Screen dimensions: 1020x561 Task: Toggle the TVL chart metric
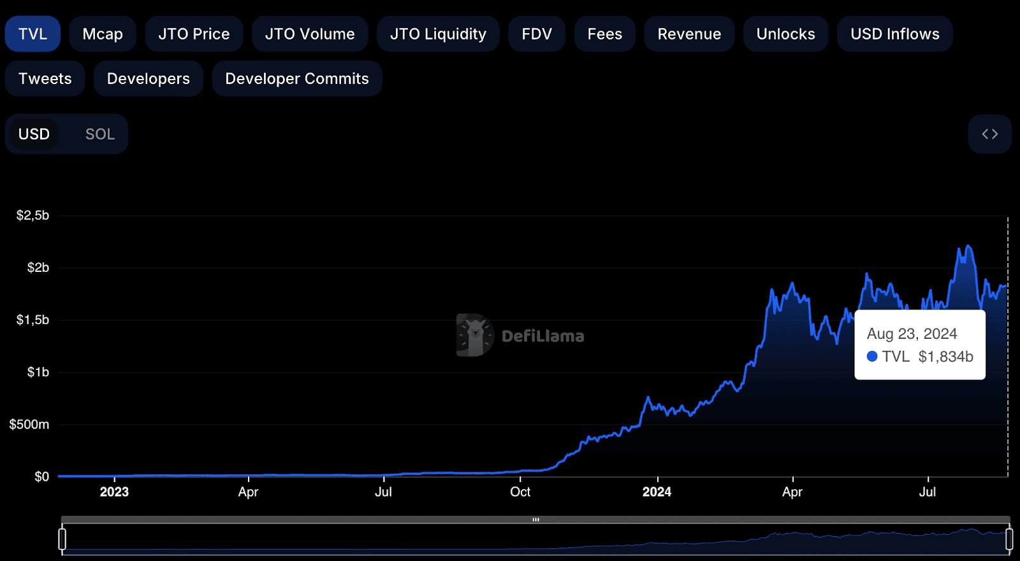pyautogui.click(x=33, y=34)
